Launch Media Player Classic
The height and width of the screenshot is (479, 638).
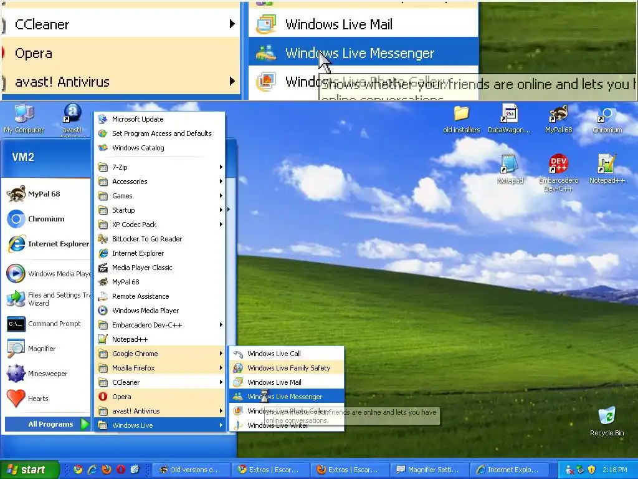(x=160, y=267)
